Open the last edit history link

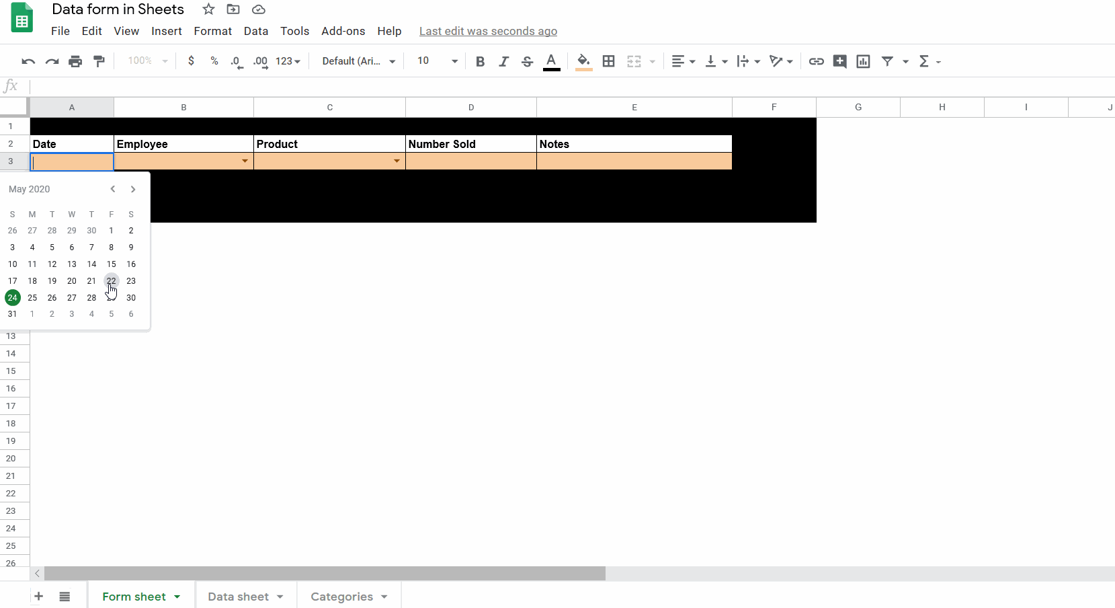[x=488, y=31]
